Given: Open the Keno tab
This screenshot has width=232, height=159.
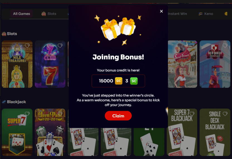Looking at the screenshot, I should coord(206,14).
